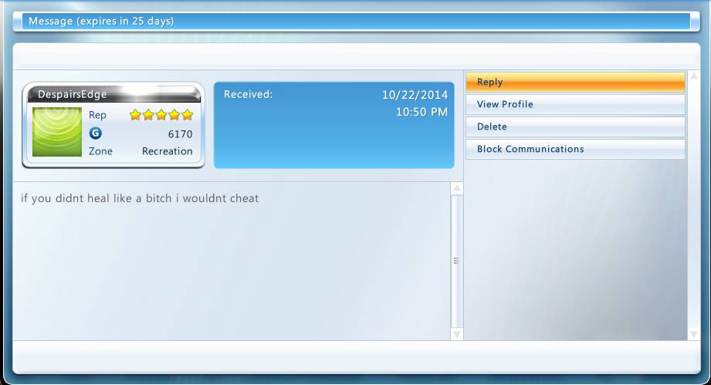Delete this message
Viewport: 711px width, 385px height.
point(575,127)
